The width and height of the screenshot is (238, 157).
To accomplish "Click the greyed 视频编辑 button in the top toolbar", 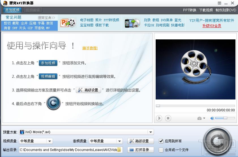I will [33, 10].
